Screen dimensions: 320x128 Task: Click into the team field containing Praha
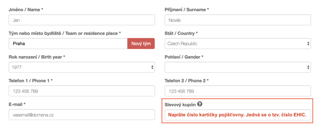tap(68, 43)
